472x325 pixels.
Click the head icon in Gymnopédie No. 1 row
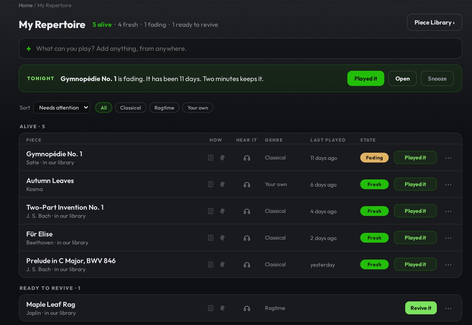coord(222,158)
